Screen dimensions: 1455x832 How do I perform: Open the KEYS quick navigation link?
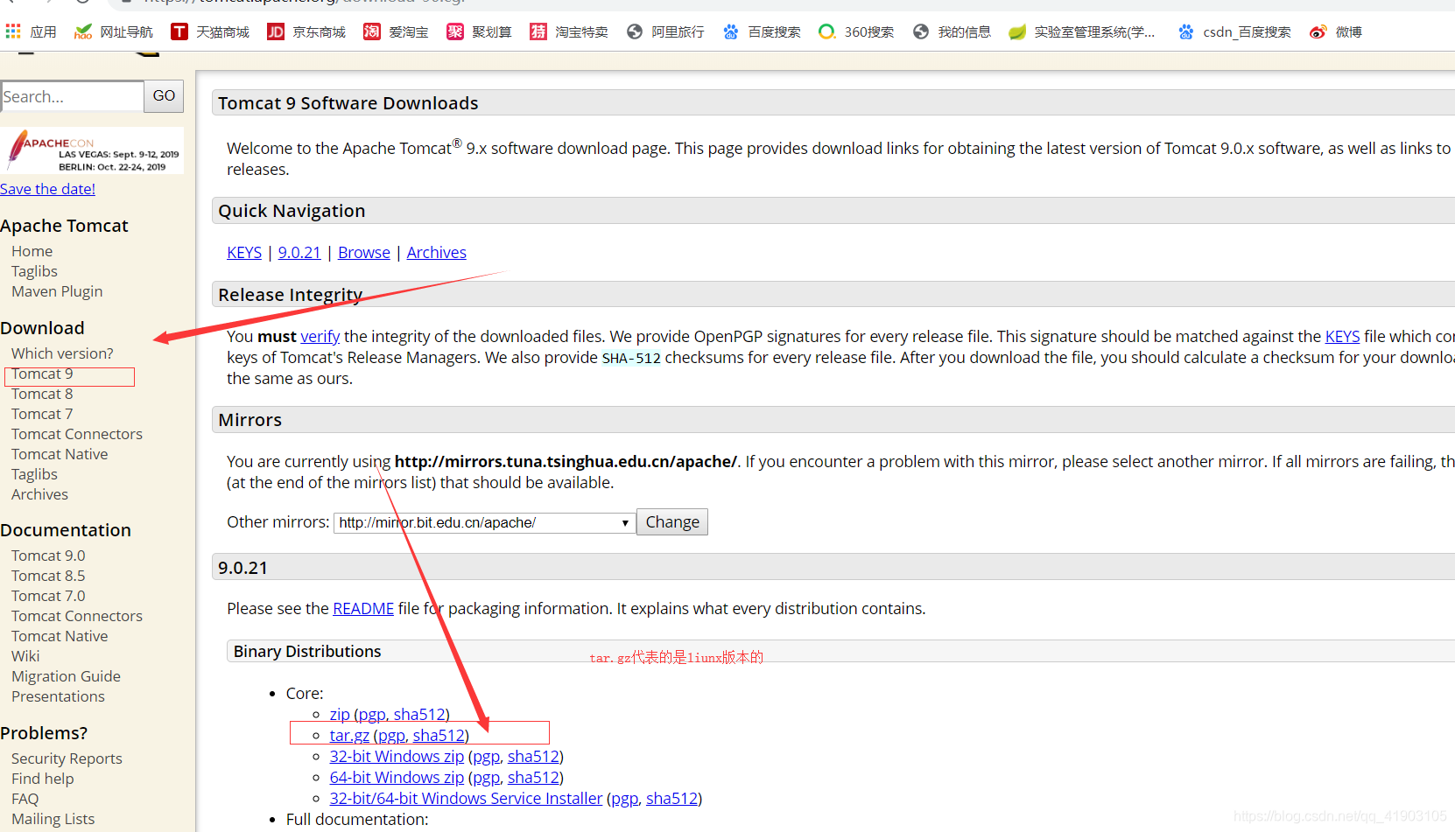244,253
